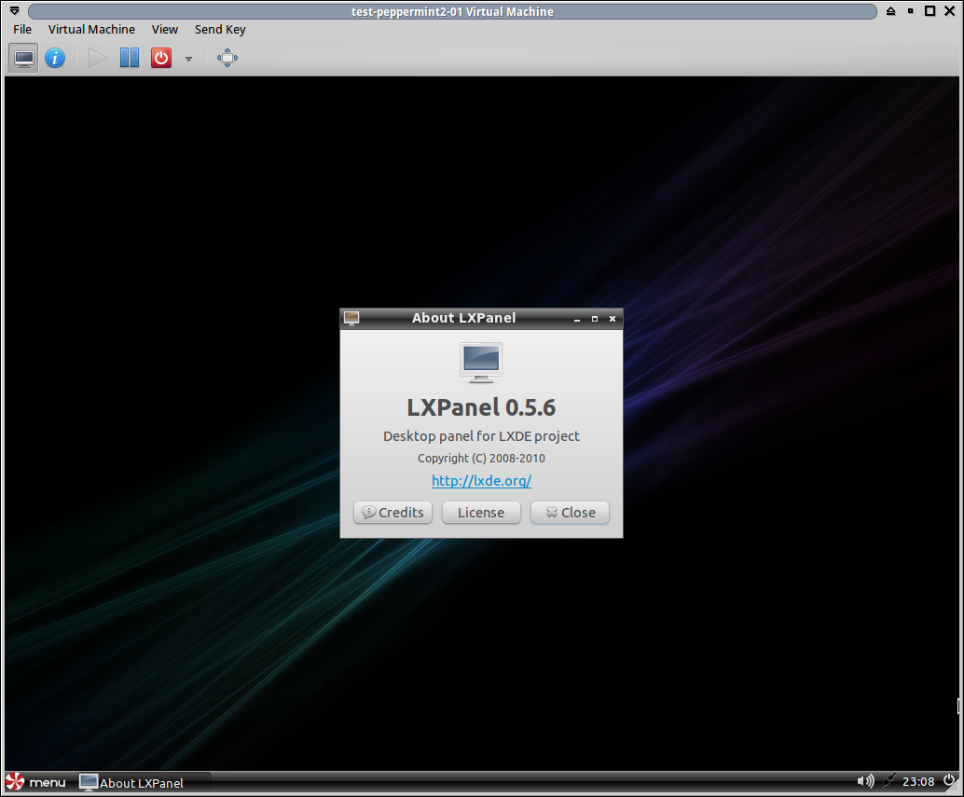The image size is (964, 797).
Task: Select About LXPanel taskbar entry
Action: 145,783
